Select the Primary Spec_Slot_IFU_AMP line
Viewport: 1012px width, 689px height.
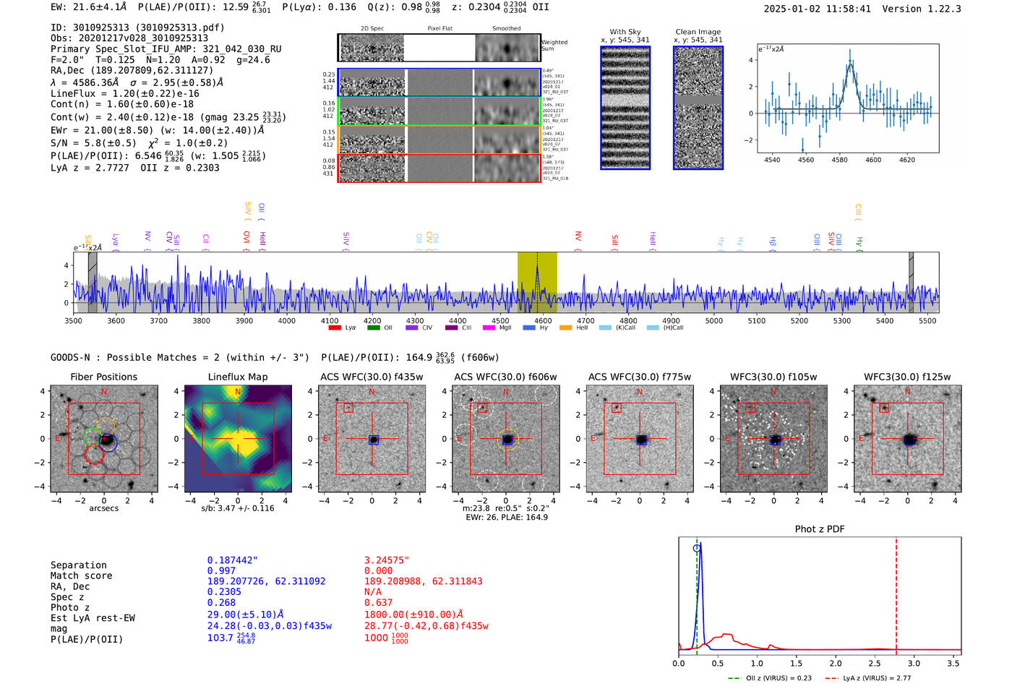click(x=166, y=49)
